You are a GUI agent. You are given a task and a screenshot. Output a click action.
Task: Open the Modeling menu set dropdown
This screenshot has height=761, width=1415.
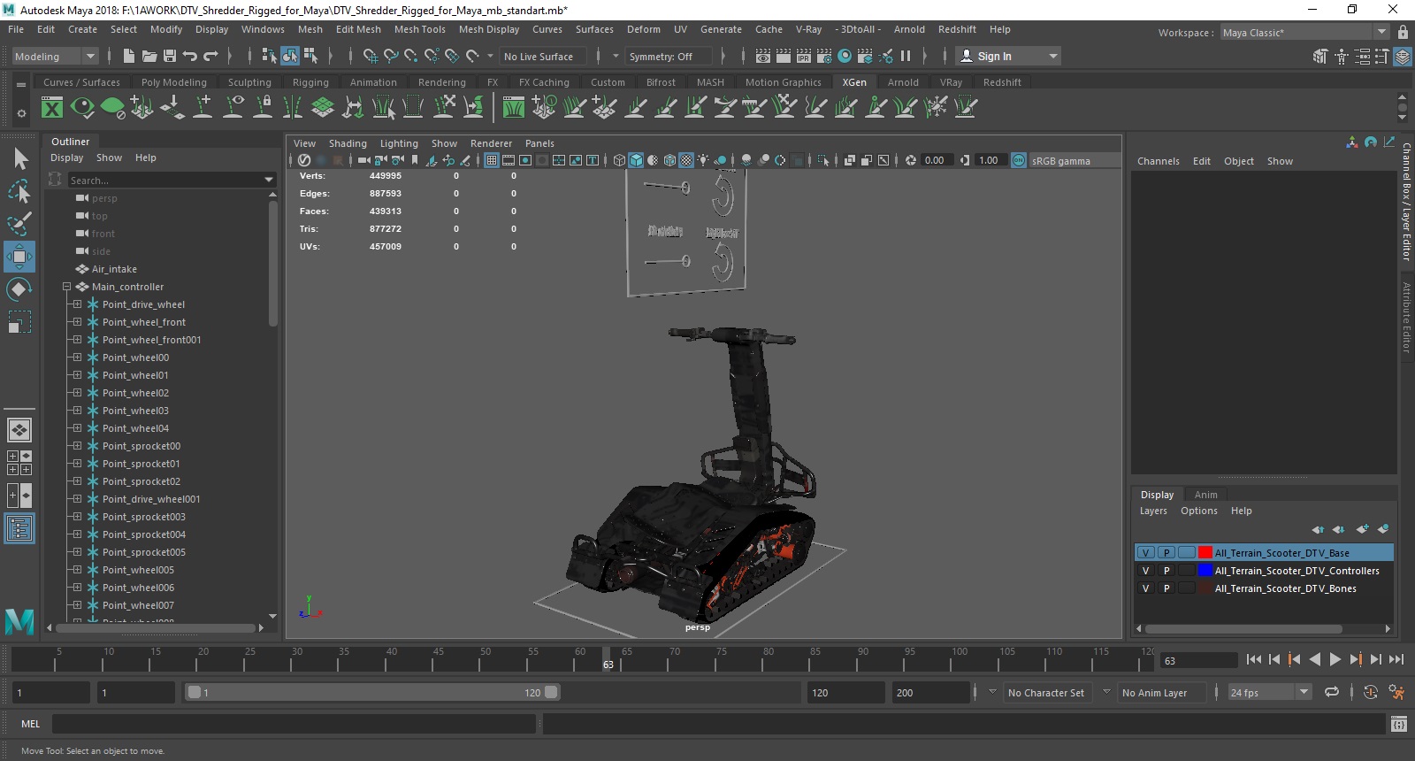point(55,56)
